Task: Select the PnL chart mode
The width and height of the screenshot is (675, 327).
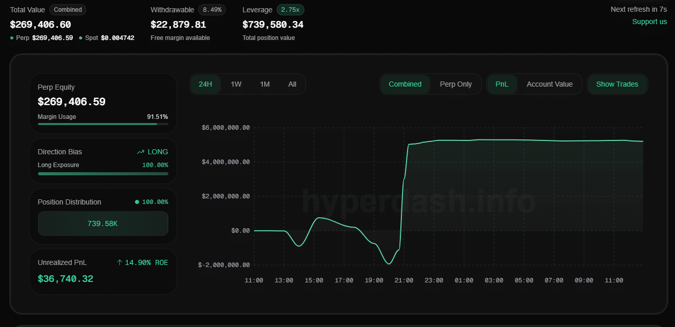Action: 502,84
